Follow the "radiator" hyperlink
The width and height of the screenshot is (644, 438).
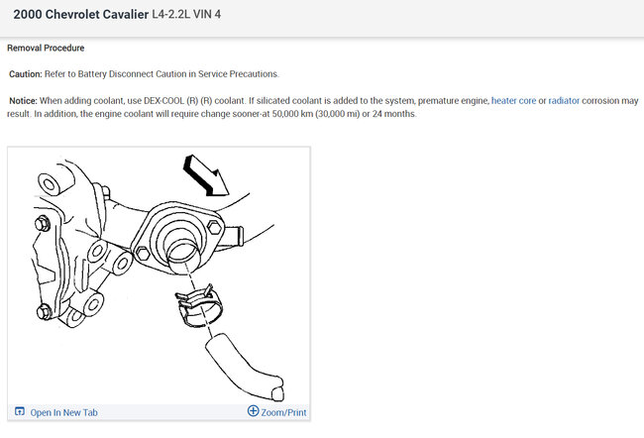click(x=564, y=101)
